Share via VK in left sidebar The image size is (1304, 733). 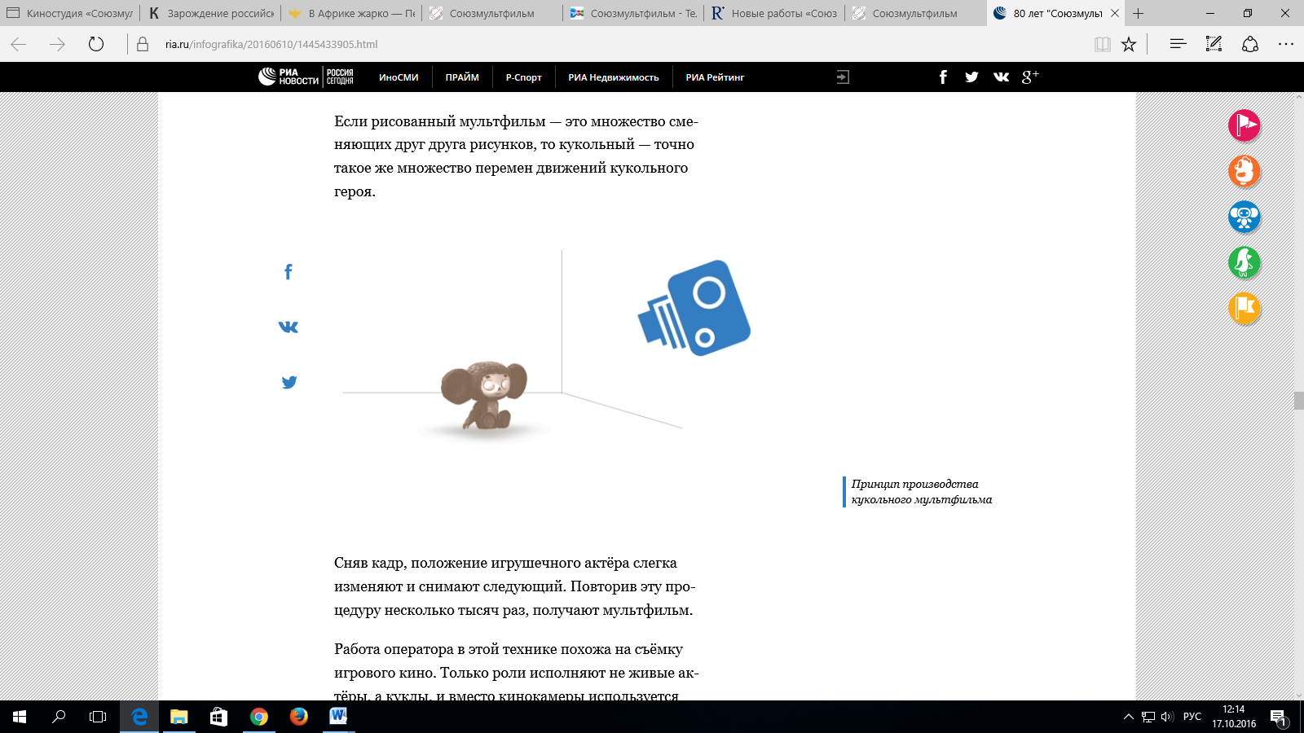tap(289, 327)
